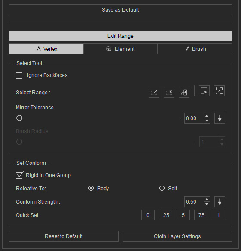Switch to the Element tab
Viewport: 241px width, 251px height.
(120, 49)
